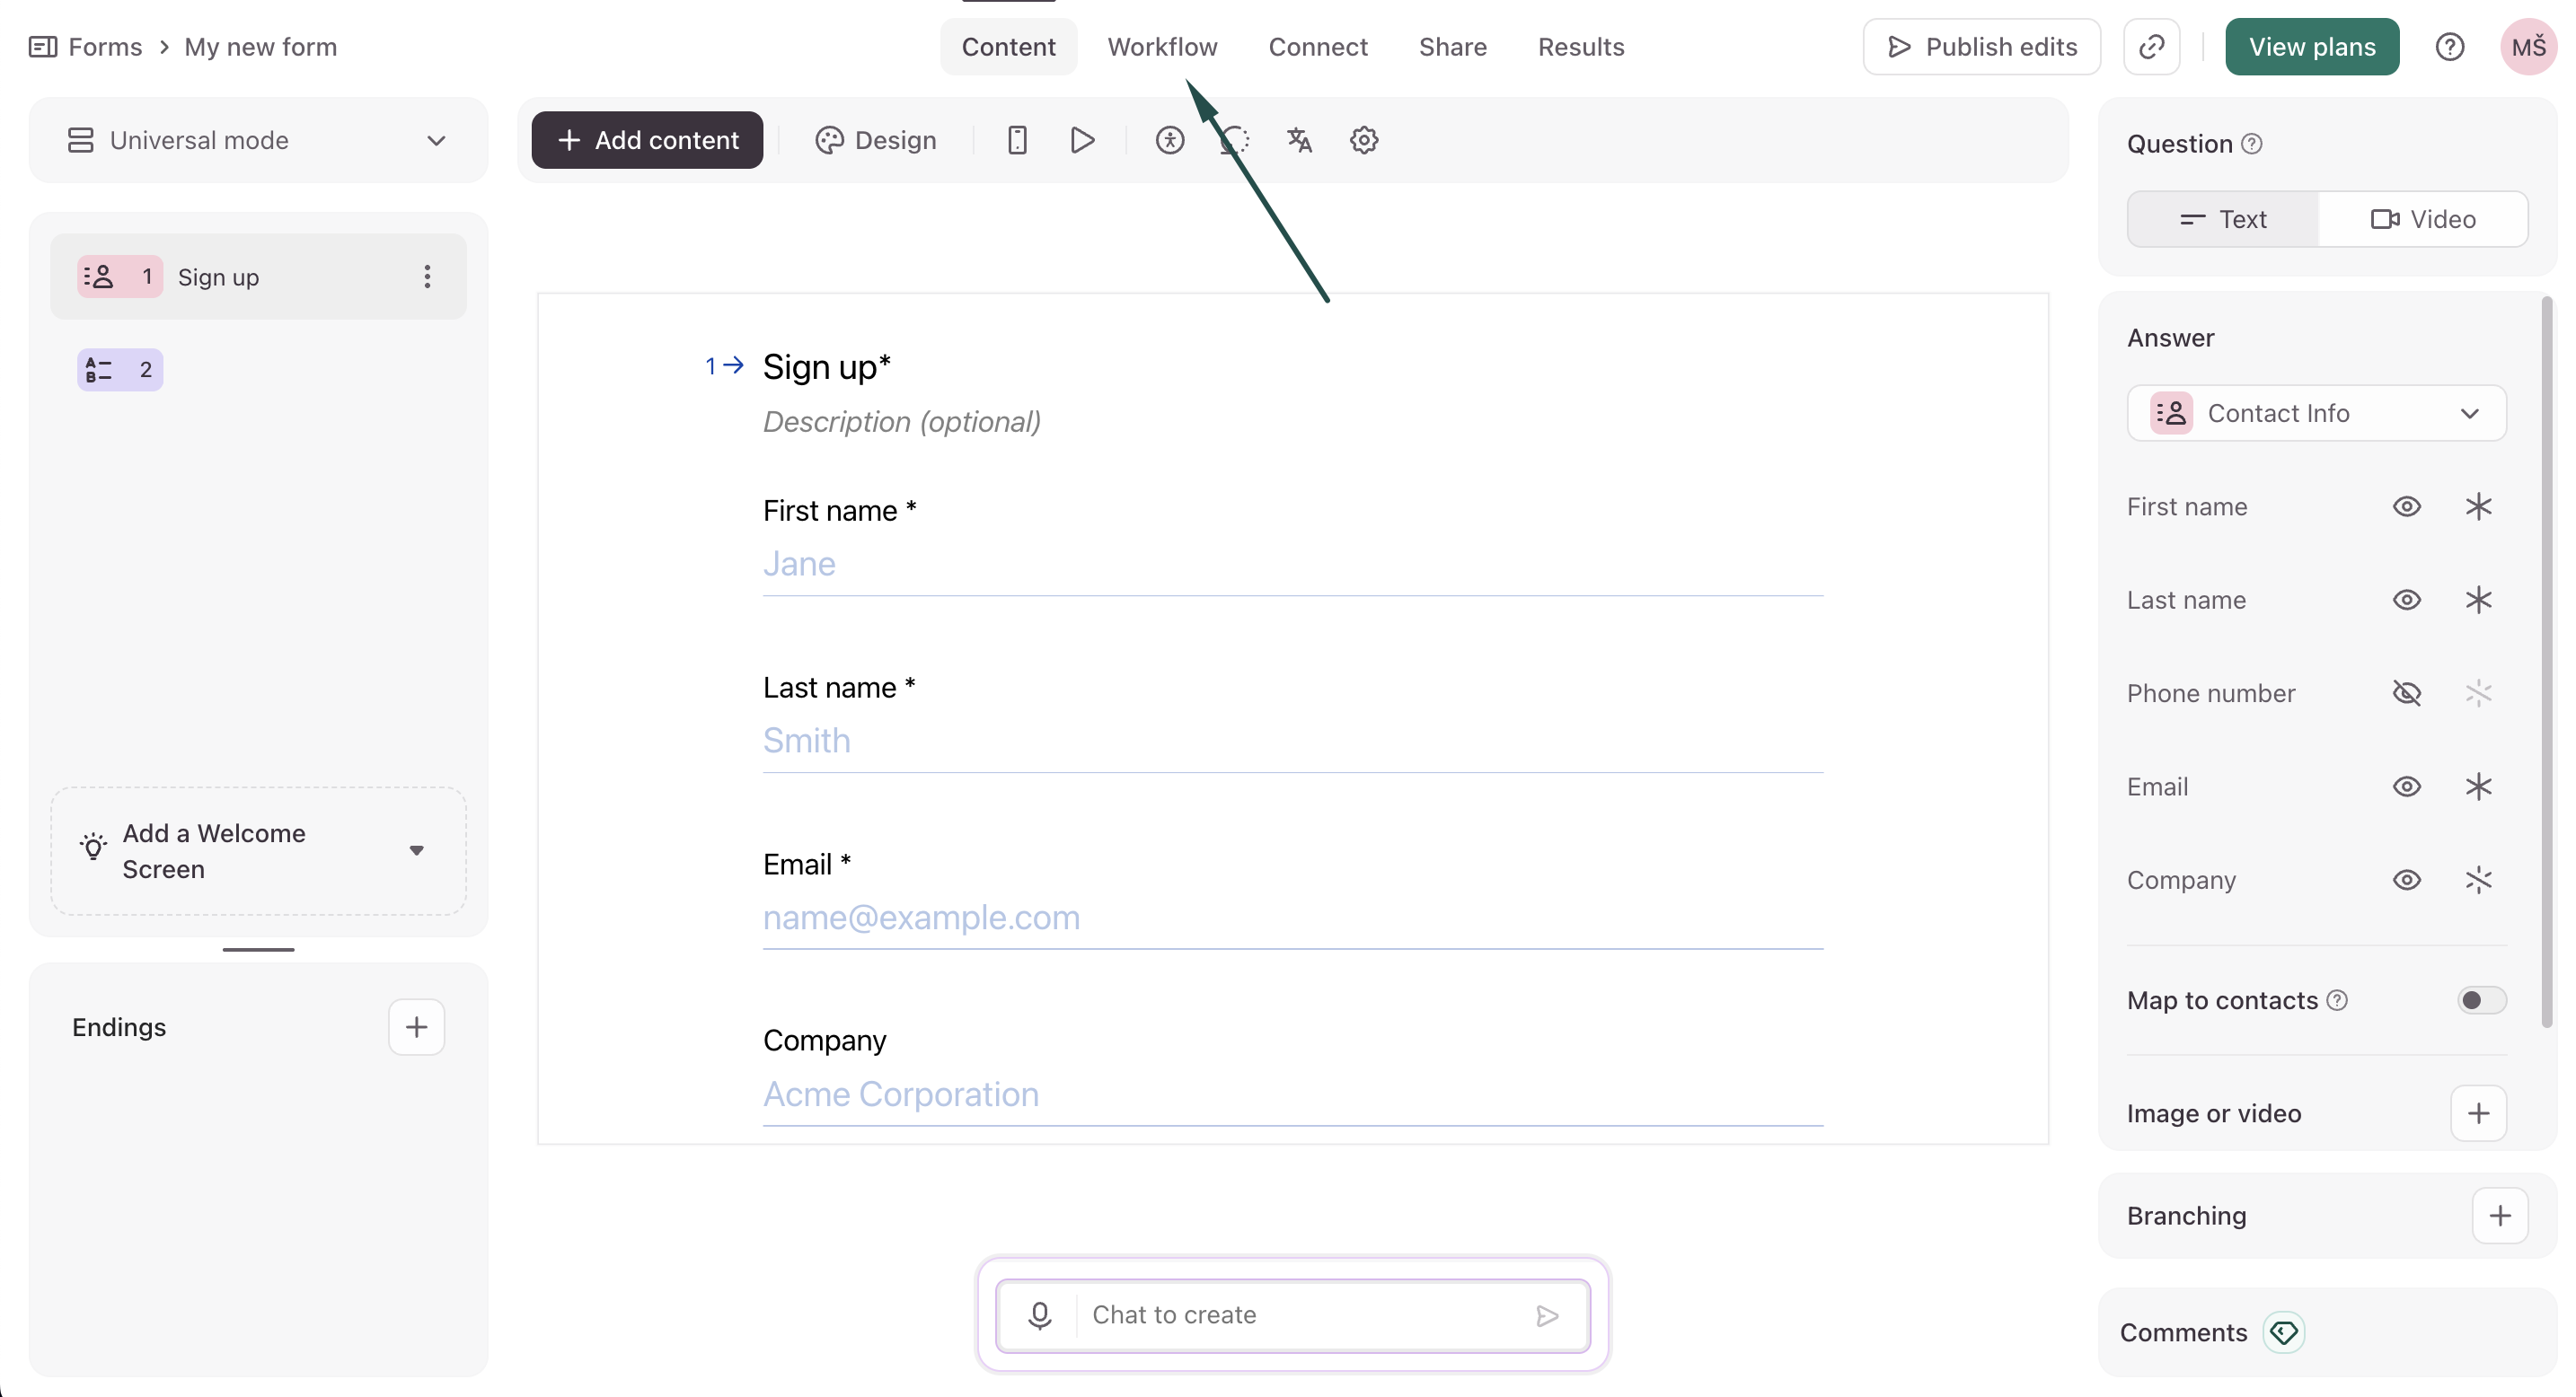
Task: Click the Add content button
Action: pyautogui.click(x=647, y=140)
